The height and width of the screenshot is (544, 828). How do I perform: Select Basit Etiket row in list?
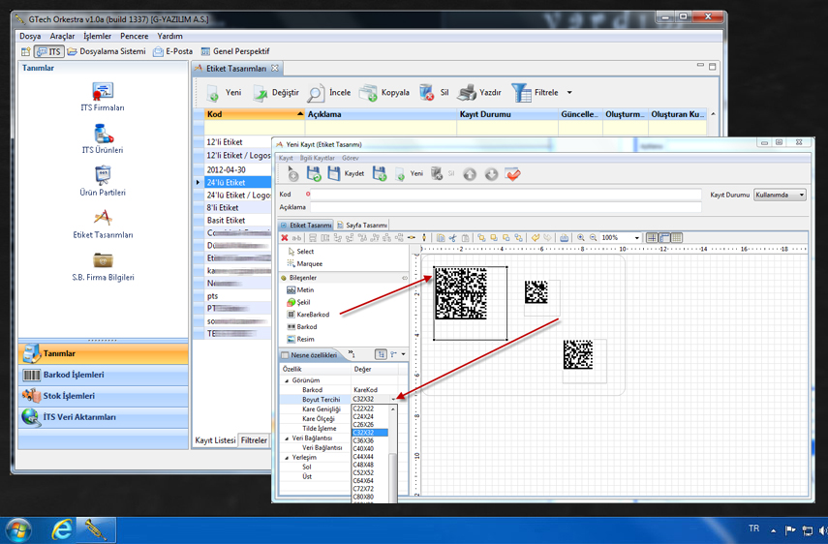(237, 220)
